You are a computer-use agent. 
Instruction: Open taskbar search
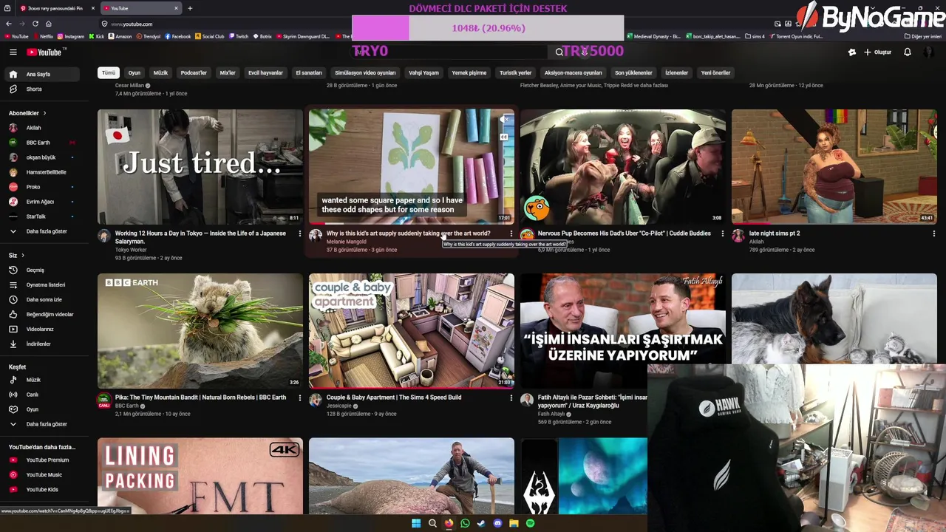432,523
